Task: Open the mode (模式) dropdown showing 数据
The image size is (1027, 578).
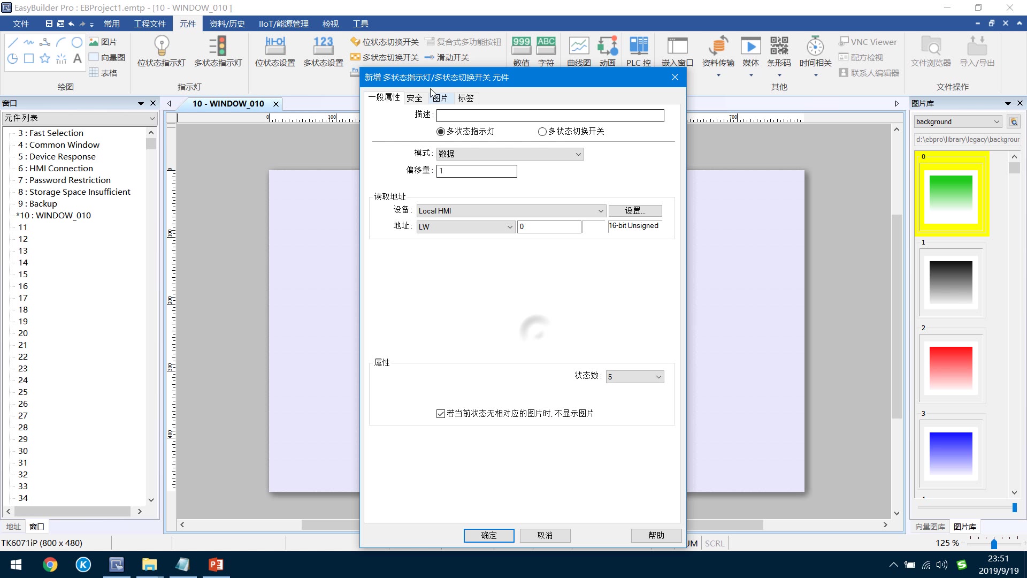Action: [510, 154]
